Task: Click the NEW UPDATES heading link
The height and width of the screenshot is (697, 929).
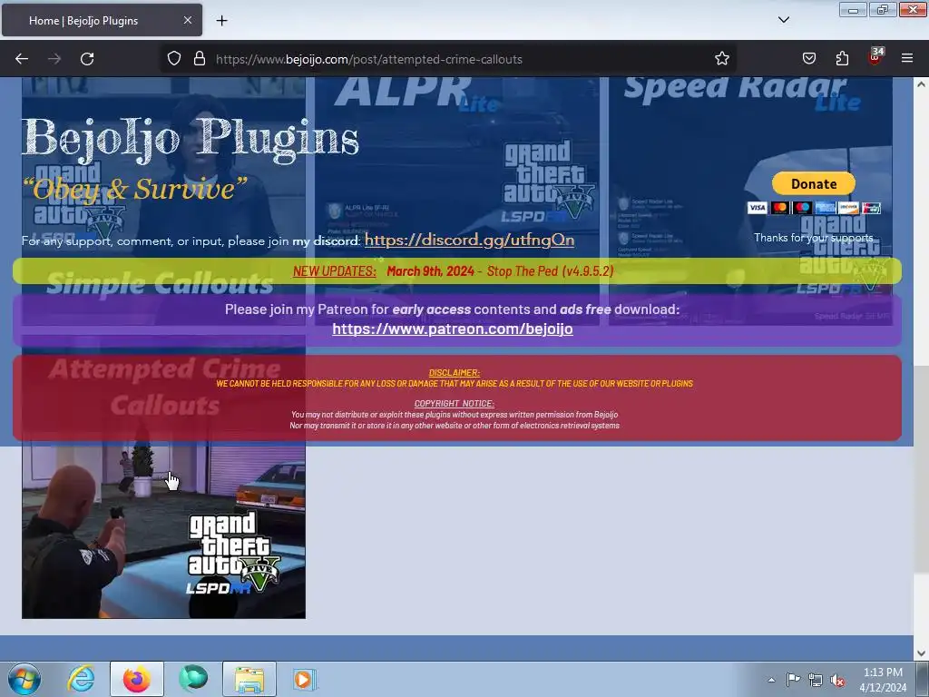Action: 334,271
